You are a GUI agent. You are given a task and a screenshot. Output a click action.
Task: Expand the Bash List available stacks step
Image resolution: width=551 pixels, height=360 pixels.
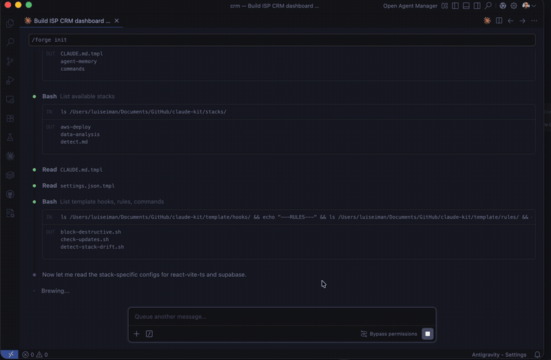79,96
